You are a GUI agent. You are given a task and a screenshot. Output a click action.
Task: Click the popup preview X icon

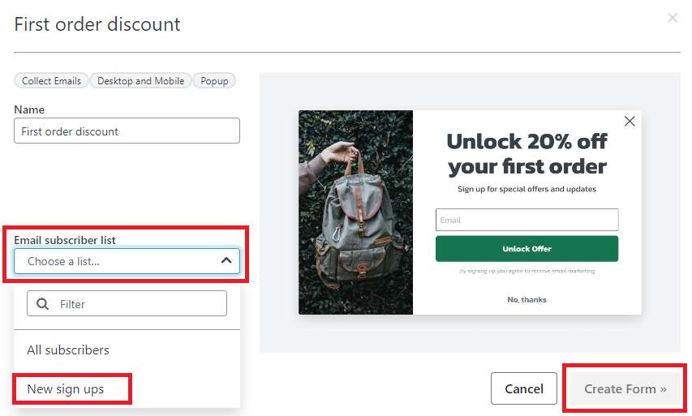click(630, 122)
